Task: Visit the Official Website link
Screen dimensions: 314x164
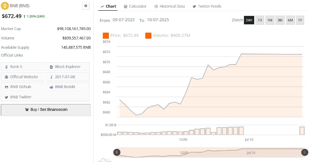Action: (x=22, y=77)
